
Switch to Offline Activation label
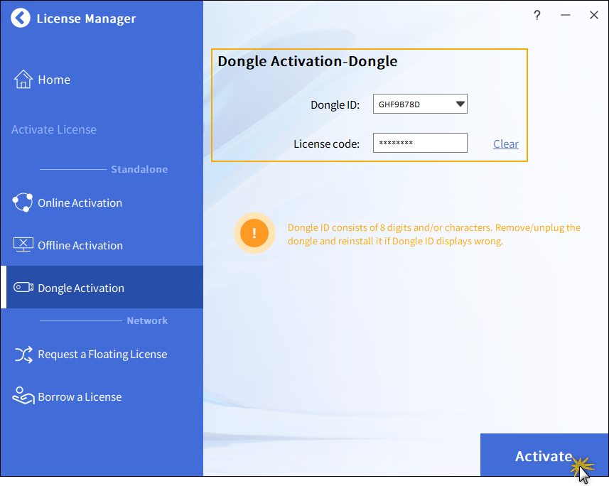click(x=80, y=246)
